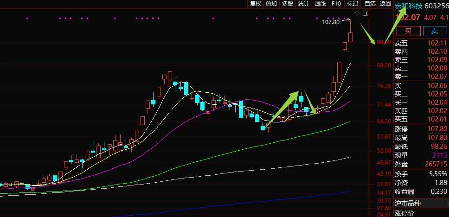The width and height of the screenshot is (449, 217).
Task: Click the 买二 price 102.05
Action: (x=437, y=94)
